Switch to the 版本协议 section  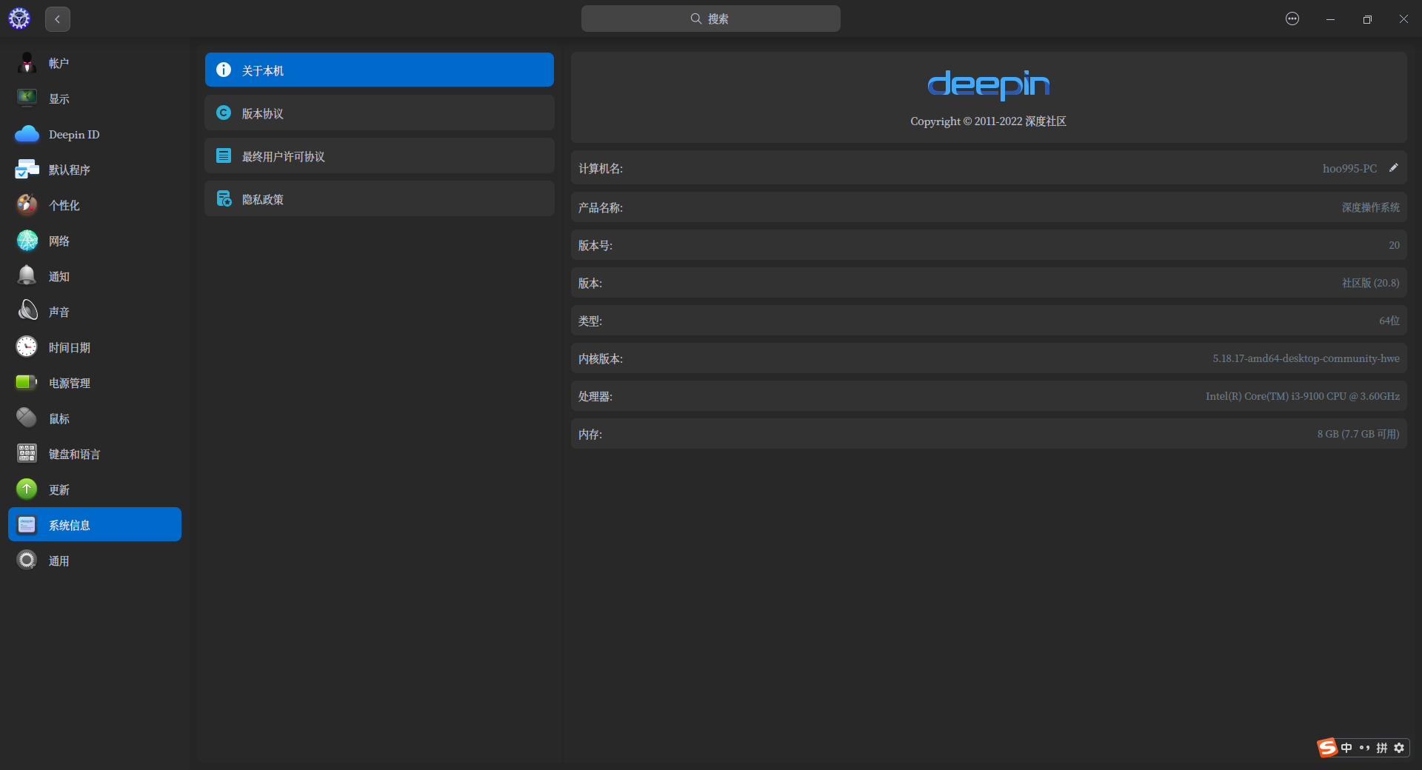tap(379, 113)
